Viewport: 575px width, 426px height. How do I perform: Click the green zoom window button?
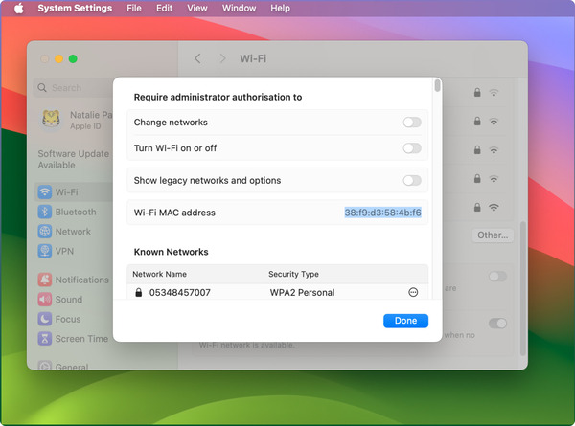[73, 59]
